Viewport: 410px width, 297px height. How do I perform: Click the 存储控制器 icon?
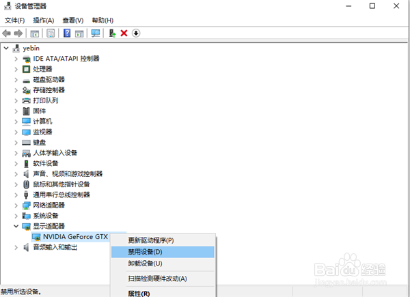pos(26,90)
